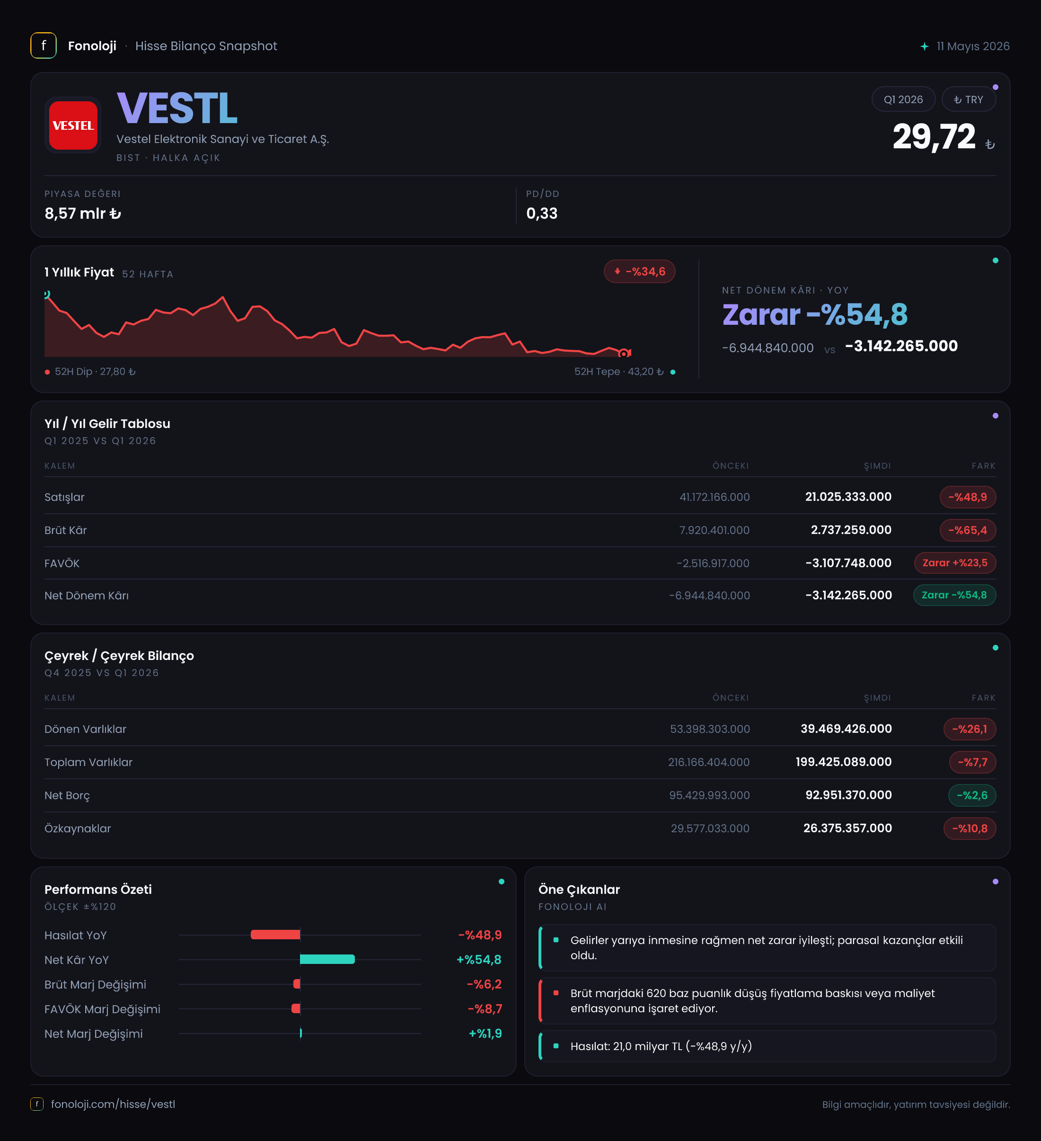Click the small Fonoloji logo in the footer
1041x1141 pixels.
point(37,1104)
